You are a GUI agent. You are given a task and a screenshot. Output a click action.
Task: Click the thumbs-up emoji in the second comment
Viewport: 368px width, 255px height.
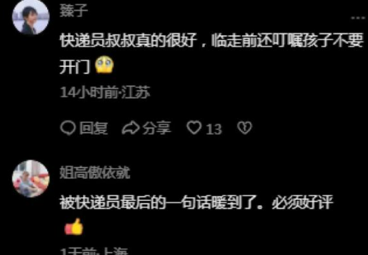(x=74, y=227)
